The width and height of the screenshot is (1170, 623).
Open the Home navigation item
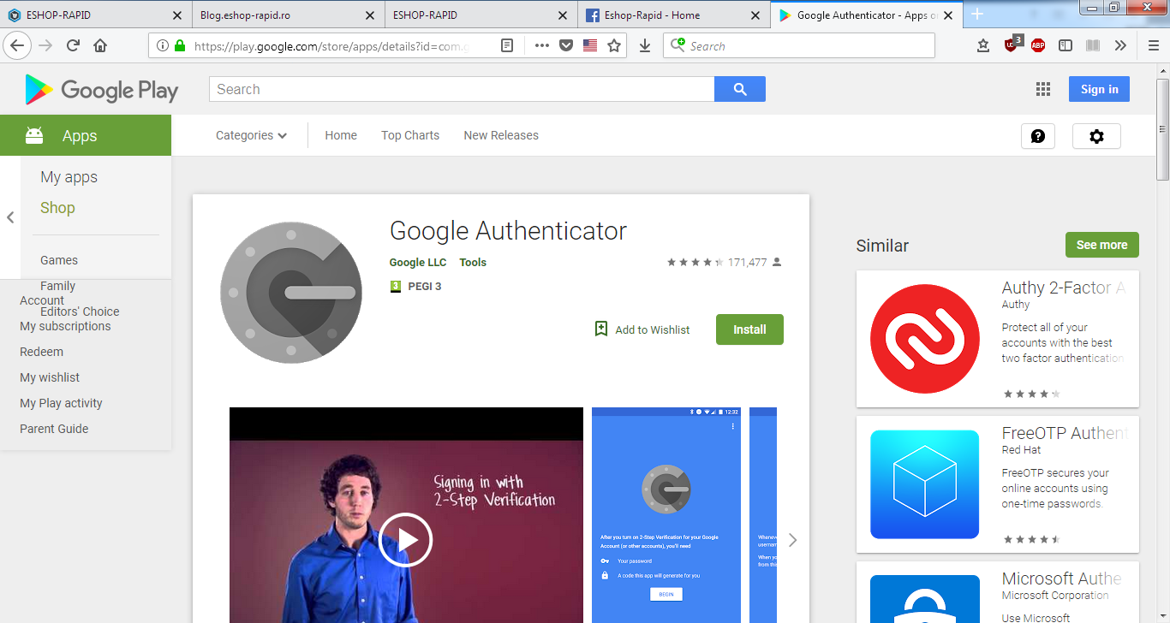click(341, 135)
